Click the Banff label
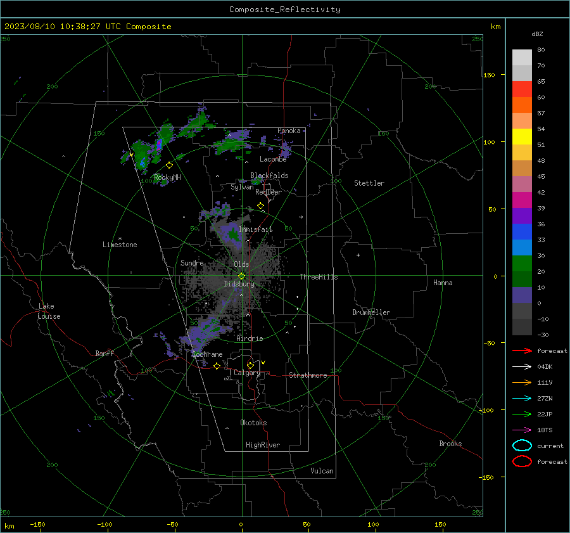The width and height of the screenshot is (570, 533). click(104, 353)
